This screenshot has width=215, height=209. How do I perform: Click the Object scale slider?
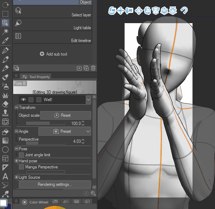pyautogui.click(x=46, y=123)
